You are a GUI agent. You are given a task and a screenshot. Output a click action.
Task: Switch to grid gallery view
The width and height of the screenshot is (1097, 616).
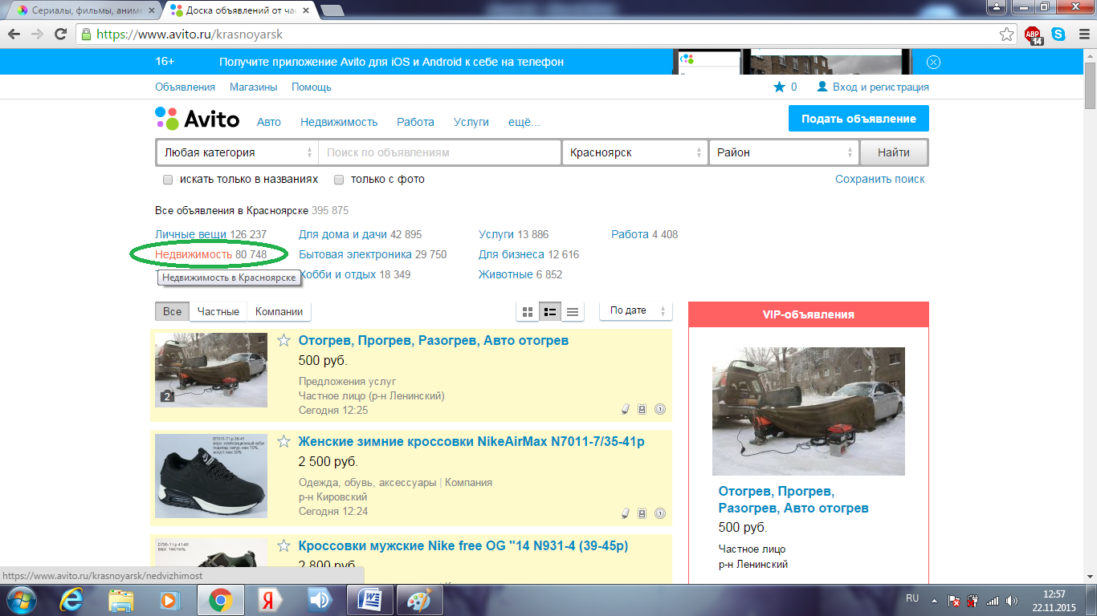point(528,311)
